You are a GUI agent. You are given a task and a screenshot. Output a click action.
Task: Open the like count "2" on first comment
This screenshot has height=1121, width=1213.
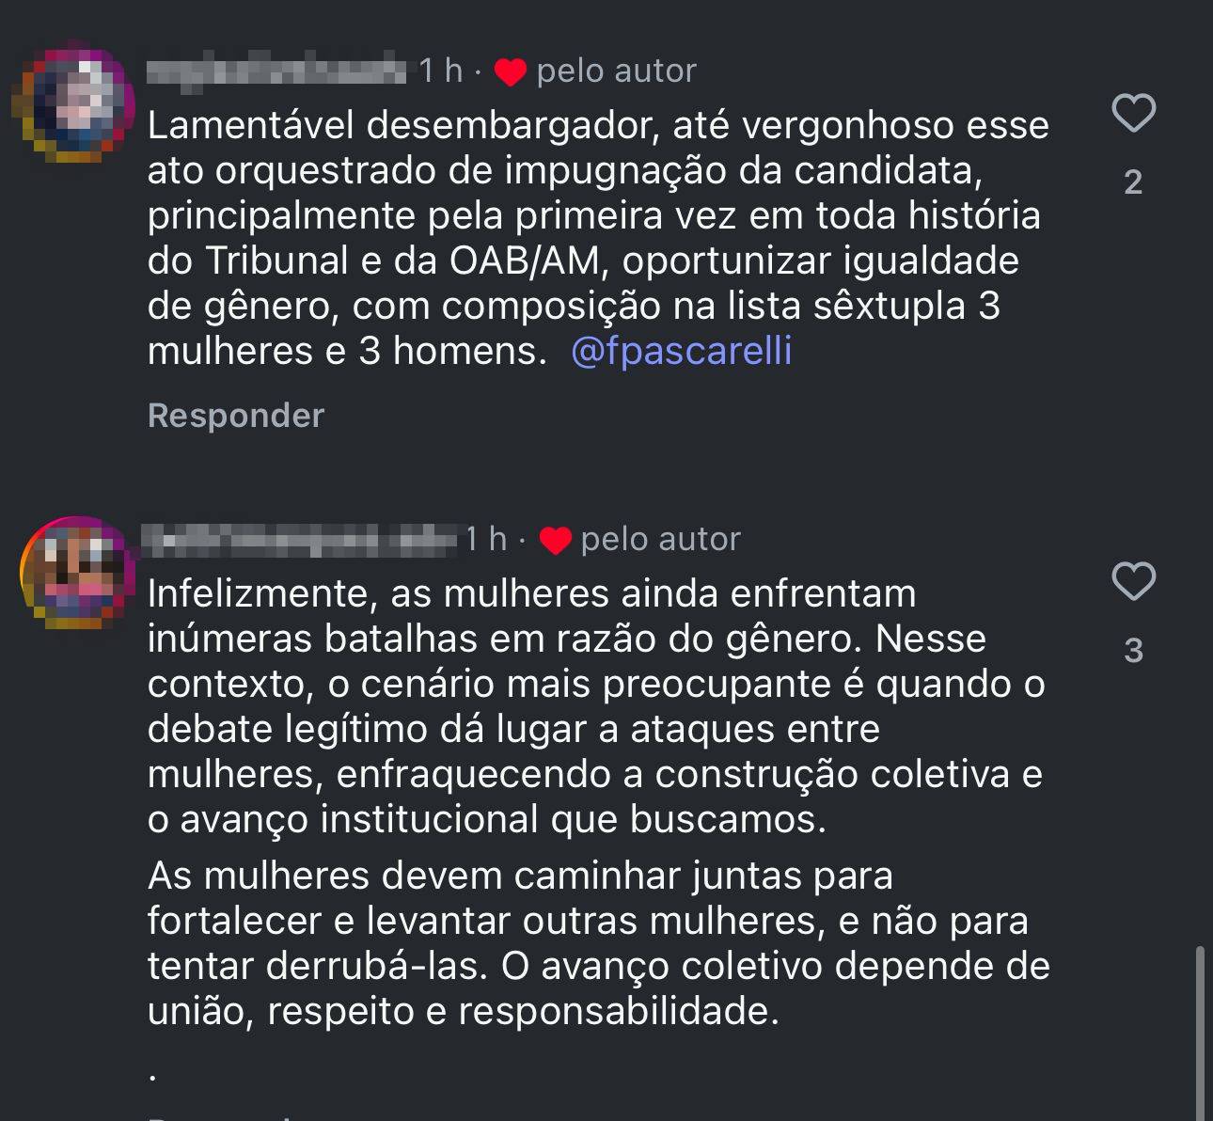[x=1133, y=182]
